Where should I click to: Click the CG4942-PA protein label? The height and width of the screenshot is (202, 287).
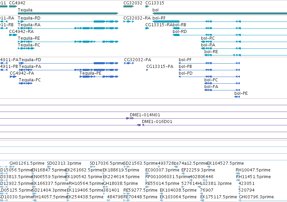(22, 73)
